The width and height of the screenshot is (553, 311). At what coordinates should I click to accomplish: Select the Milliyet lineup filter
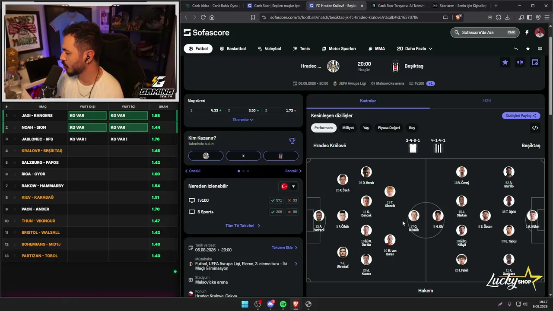coord(348,128)
